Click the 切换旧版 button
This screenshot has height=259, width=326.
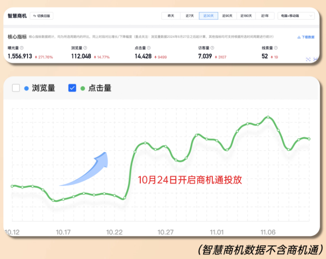(42, 16)
